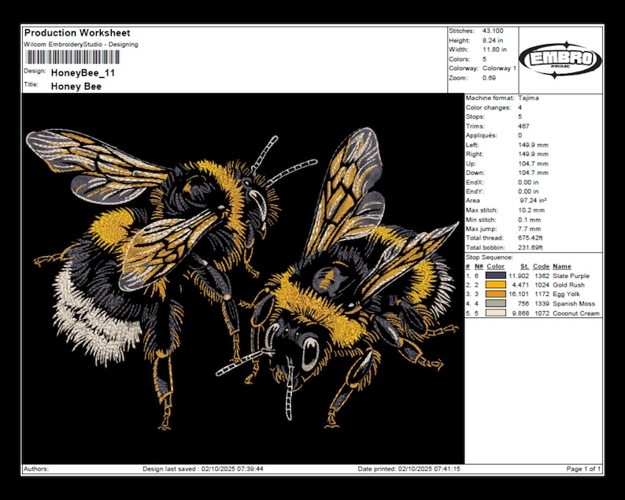Click the Zoom value '0.69'
Screen dimensions: 625x500
click(x=489, y=78)
